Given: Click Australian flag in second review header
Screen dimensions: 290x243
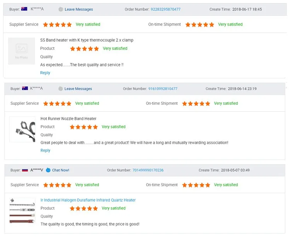Looking at the screenshot, I should [25, 88].
